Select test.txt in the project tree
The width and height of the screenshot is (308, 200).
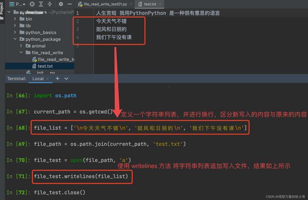45,67
